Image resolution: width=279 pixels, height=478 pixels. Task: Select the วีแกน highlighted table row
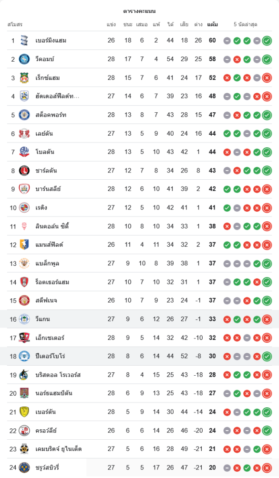(x=139, y=319)
